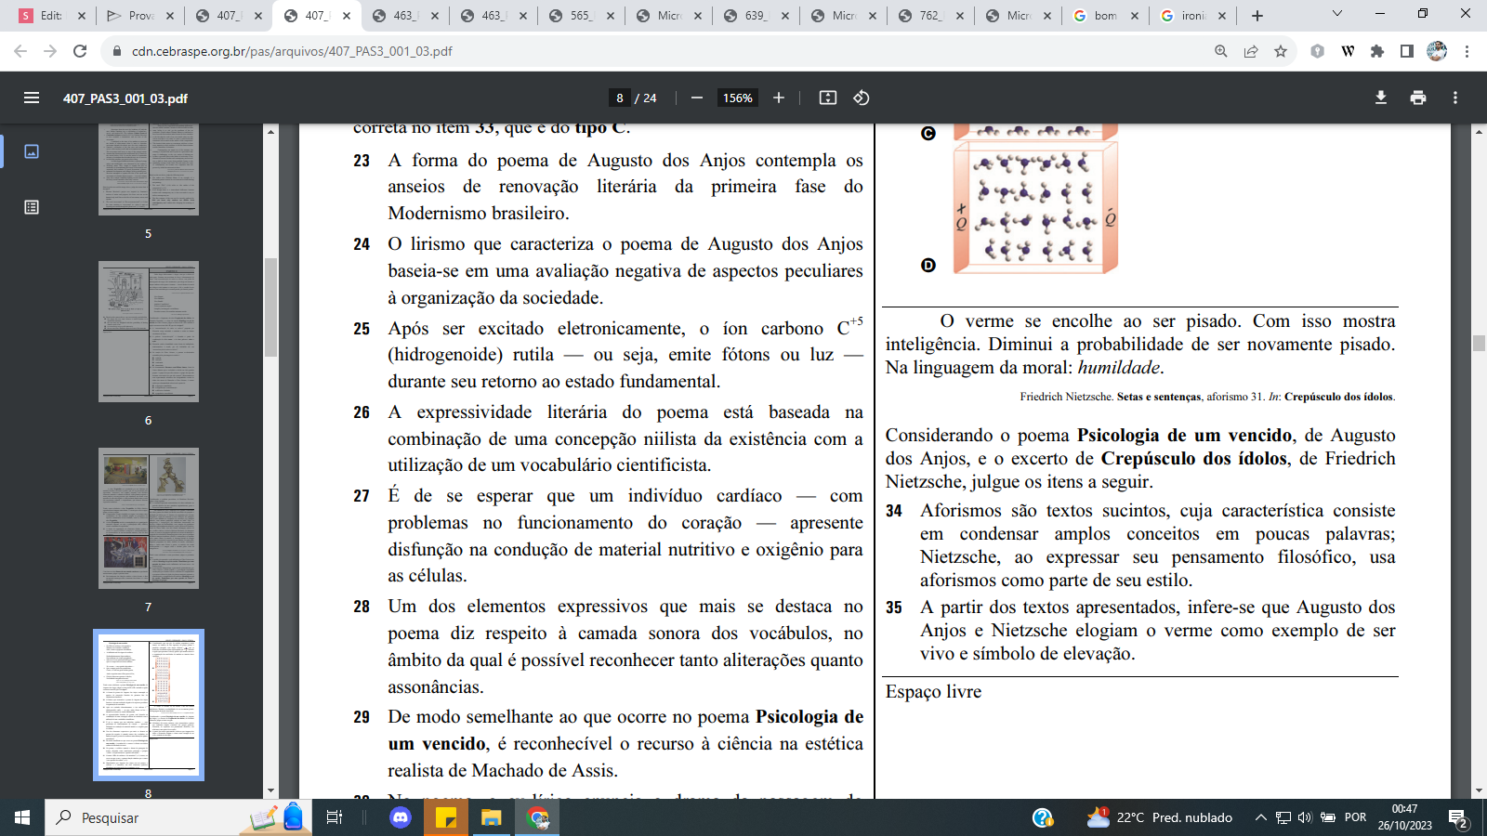Switch to the '762_' tab
This screenshot has height=836, width=1487.
tap(930, 16)
